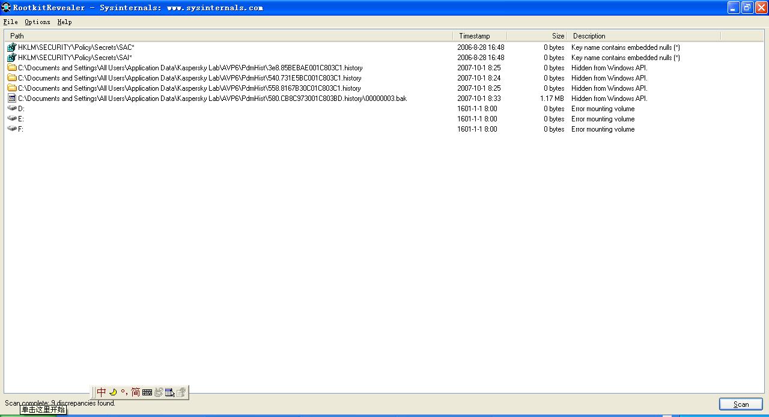769x417 pixels.
Task: Click the moon half-width icon on IME bar
Action: point(112,392)
